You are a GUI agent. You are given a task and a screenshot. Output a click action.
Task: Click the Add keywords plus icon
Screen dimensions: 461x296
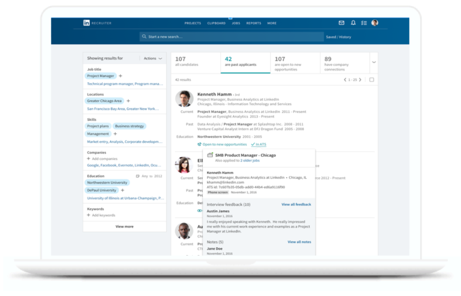coord(88,215)
